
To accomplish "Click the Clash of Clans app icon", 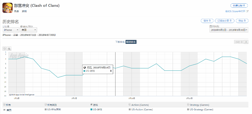I will [7, 8].
